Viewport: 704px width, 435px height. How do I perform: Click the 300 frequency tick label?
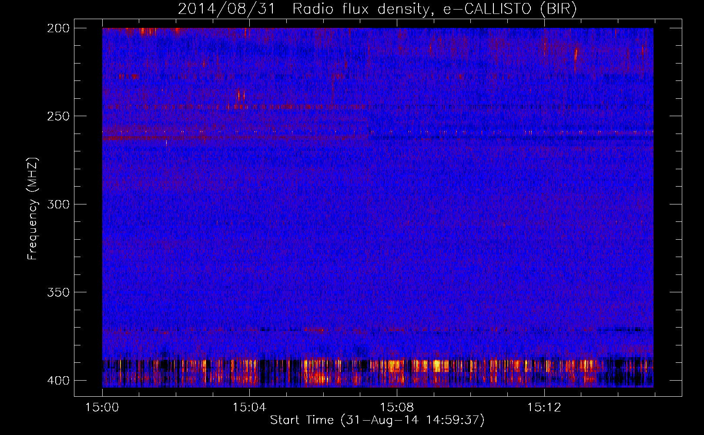pos(58,204)
